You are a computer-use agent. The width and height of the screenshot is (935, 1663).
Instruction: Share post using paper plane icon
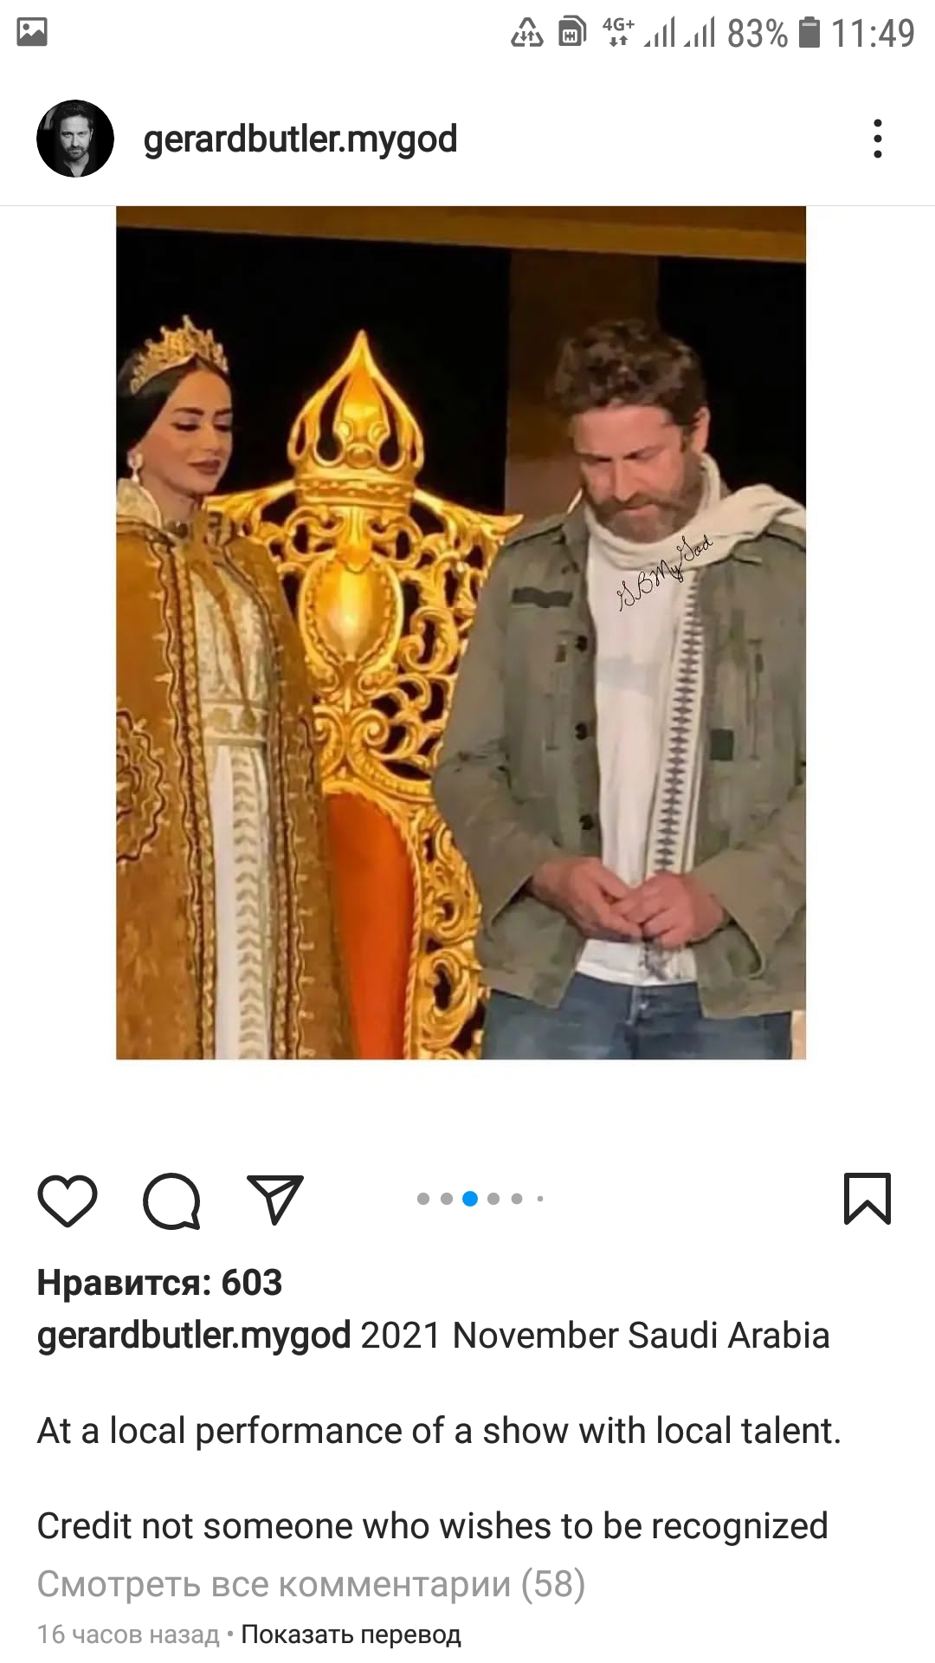pos(275,1200)
